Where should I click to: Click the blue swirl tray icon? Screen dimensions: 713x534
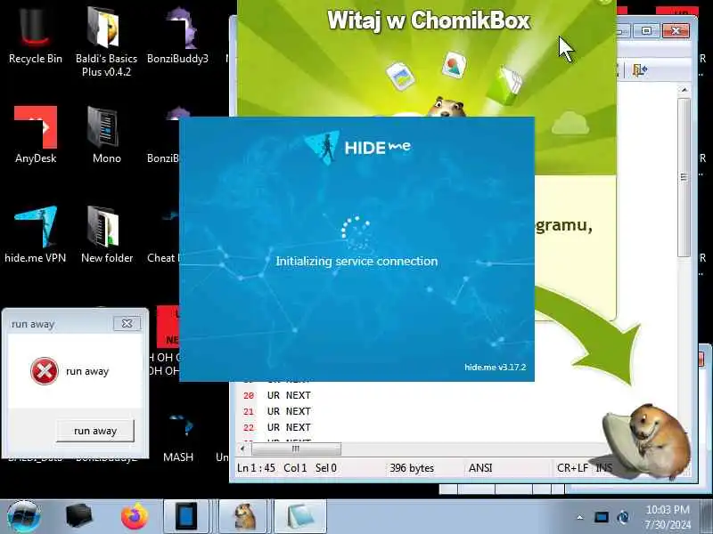pos(623,517)
